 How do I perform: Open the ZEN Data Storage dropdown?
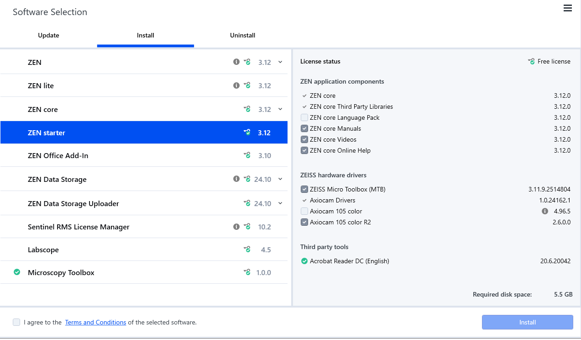click(280, 179)
